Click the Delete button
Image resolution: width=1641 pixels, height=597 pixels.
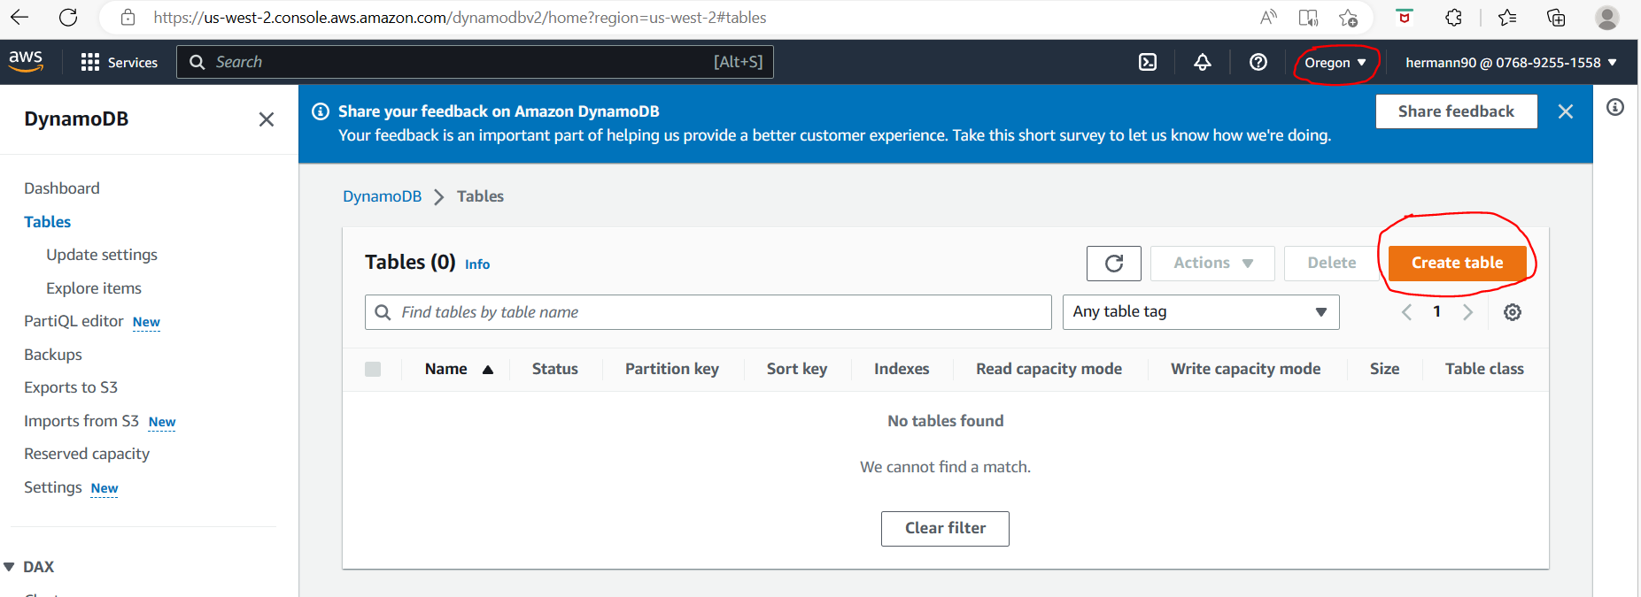point(1332,263)
